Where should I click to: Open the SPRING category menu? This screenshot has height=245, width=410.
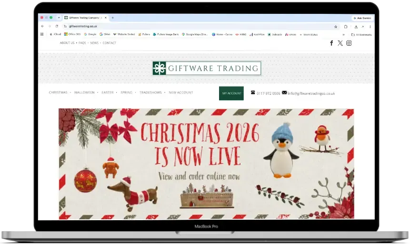click(127, 92)
